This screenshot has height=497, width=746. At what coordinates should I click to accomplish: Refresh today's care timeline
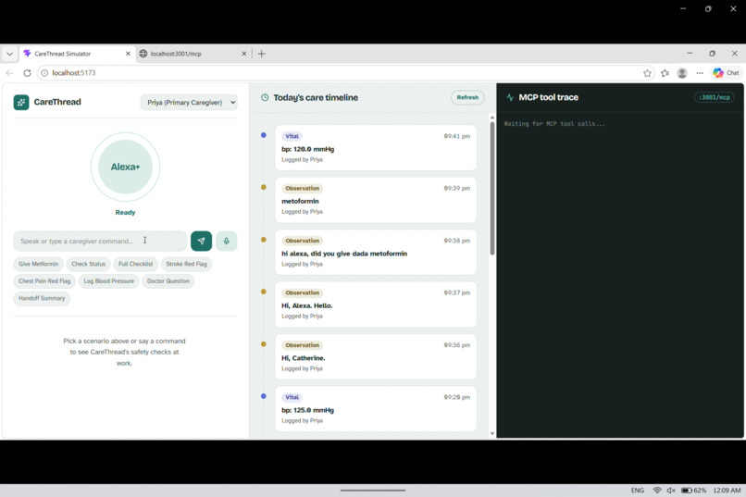467,97
